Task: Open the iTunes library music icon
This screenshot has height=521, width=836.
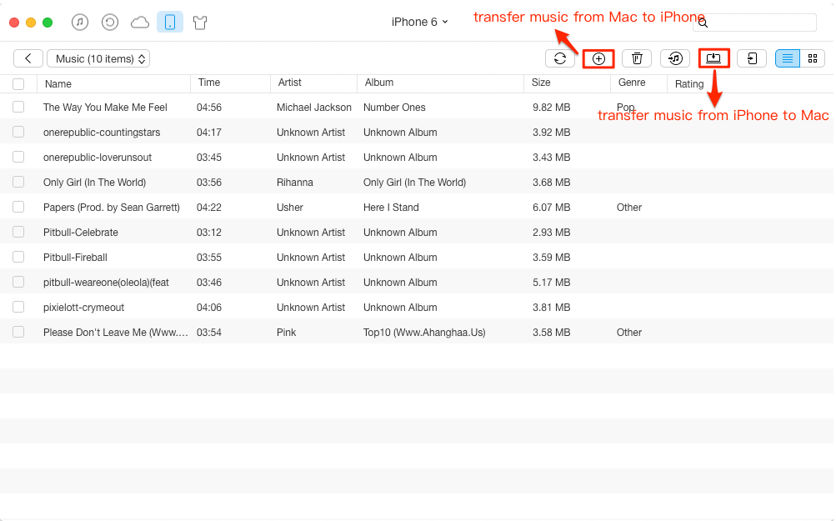Action: (x=80, y=22)
